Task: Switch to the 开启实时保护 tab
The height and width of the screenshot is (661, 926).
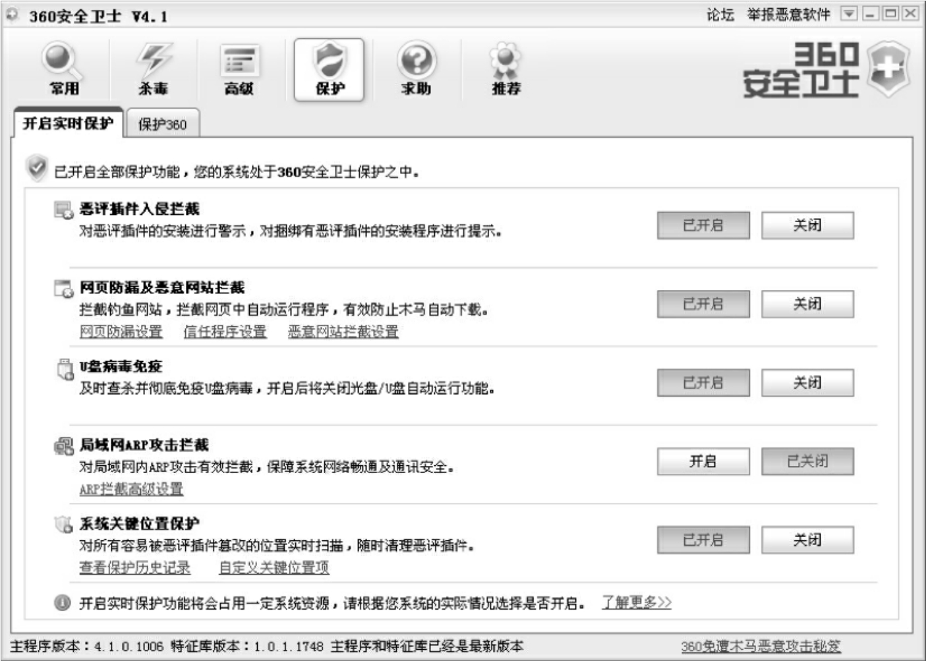Action: click(x=68, y=123)
